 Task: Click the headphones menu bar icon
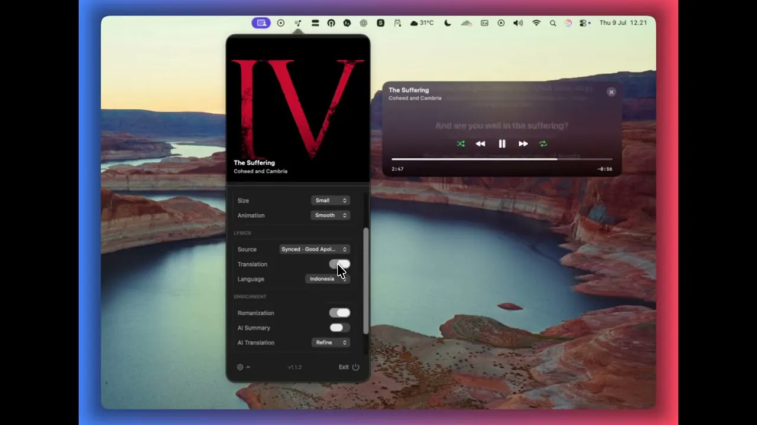331,23
